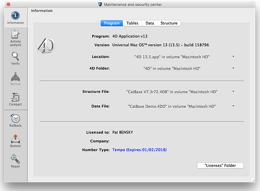Expand the Structure File path dropdown arrow
Viewport: 260px width, 191px height.
(x=234, y=91)
